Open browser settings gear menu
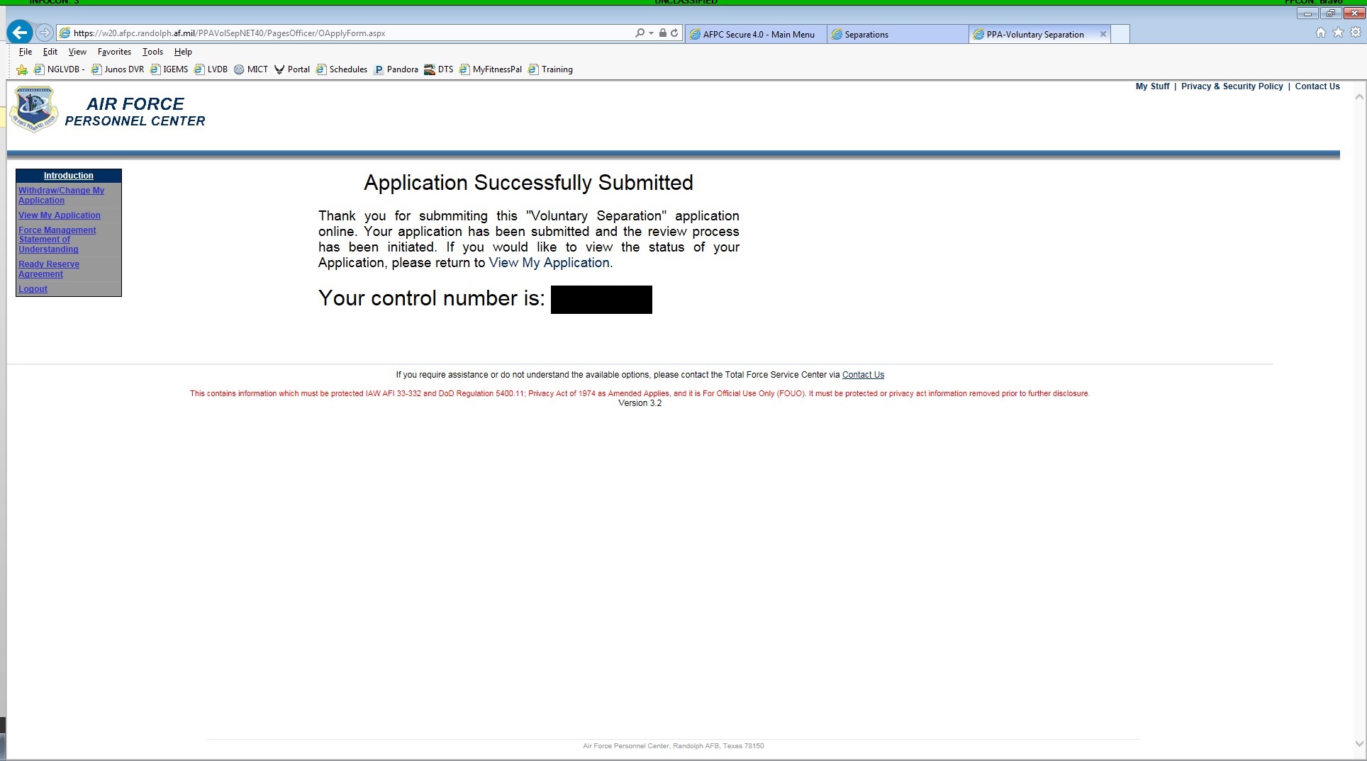 pos(1356,33)
